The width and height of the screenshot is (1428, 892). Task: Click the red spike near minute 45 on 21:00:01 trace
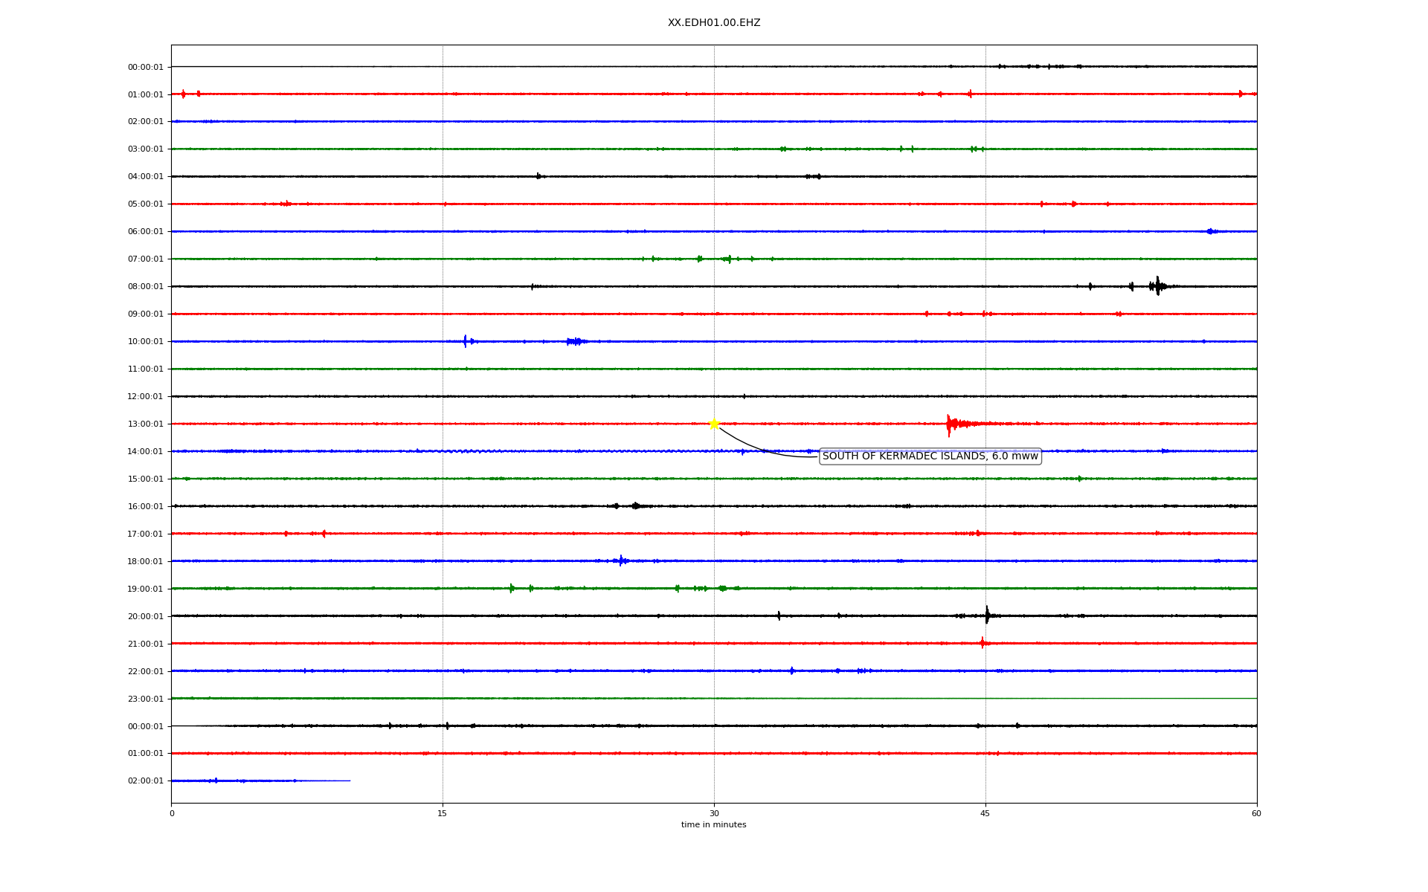[x=982, y=643]
